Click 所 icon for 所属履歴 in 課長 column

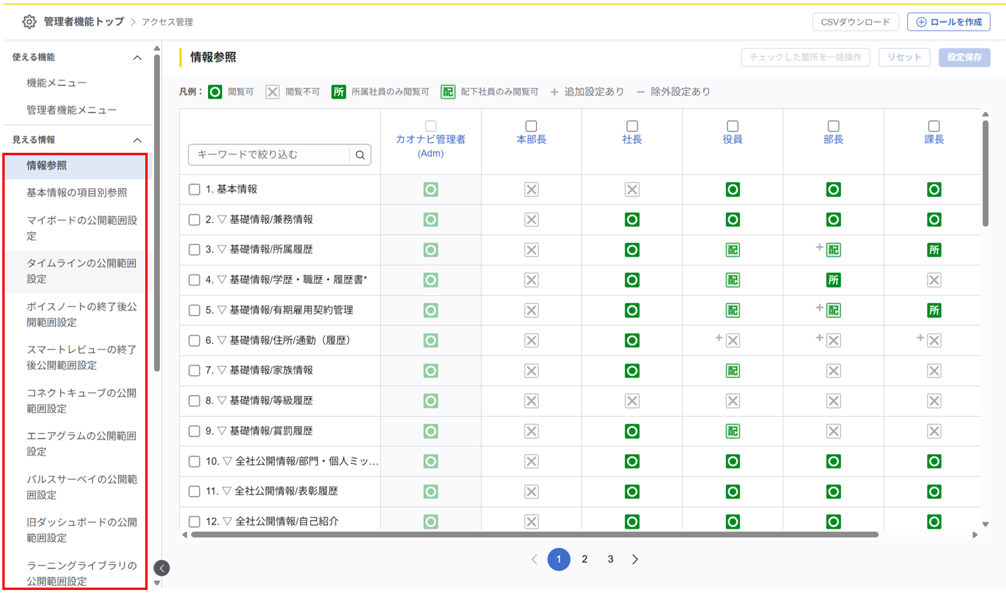point(934,250)
